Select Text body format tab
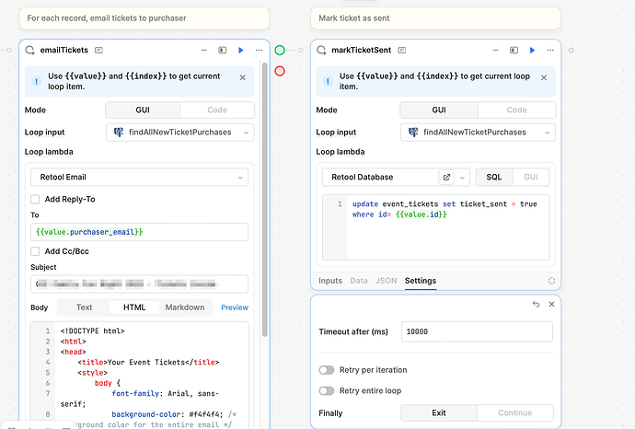The width and height of the screenshot is (635, 429). (85, 307)
